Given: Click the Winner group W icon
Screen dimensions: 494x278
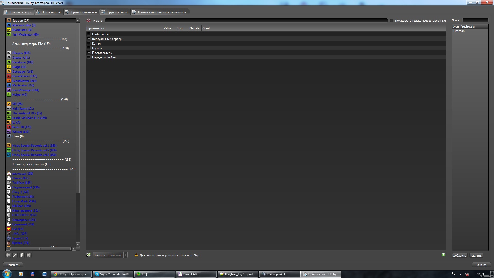Looking at the screenshot, I should [x=9, y=132].
